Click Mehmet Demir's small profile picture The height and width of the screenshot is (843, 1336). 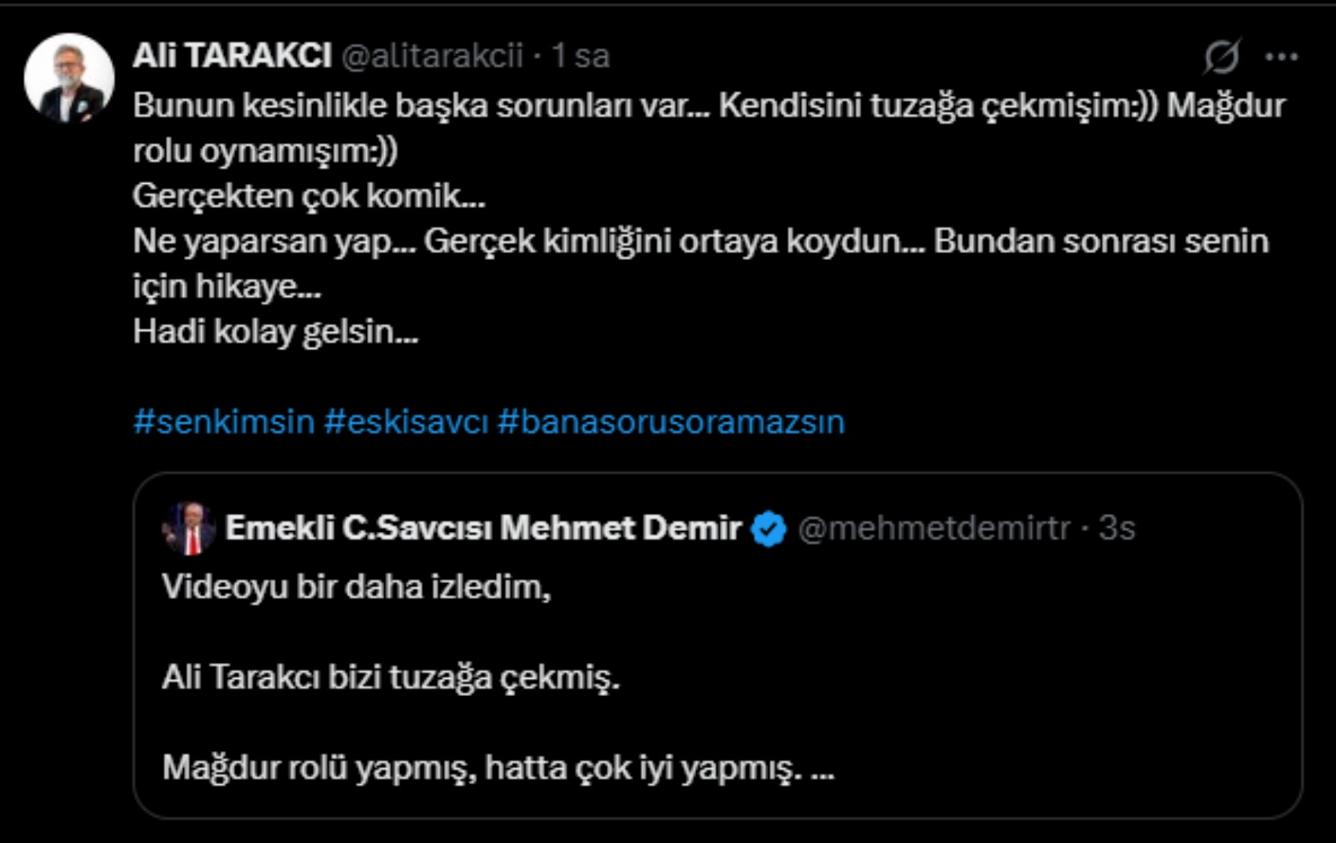pyautogui.click(x=189, y=528)
